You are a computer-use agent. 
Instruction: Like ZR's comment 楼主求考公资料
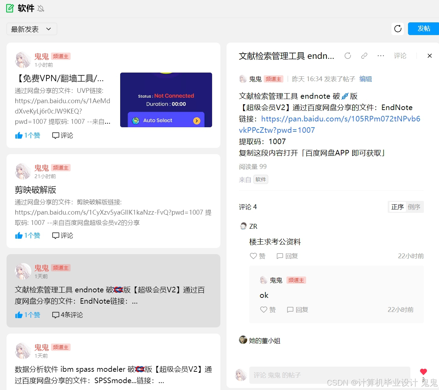pos(258,256)
